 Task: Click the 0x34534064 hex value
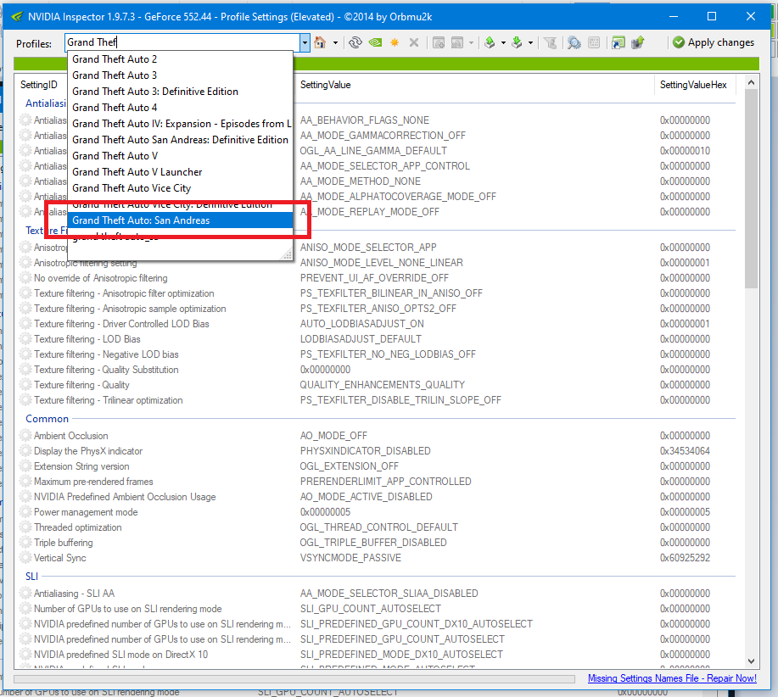click(x=685, y=451)
